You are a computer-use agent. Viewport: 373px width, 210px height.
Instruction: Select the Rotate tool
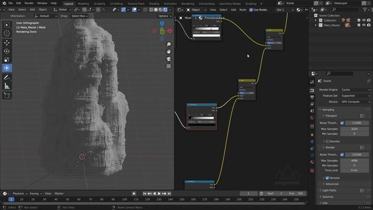point(7,51)
